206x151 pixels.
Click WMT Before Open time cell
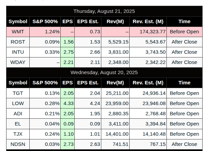(x=185, y=32)
